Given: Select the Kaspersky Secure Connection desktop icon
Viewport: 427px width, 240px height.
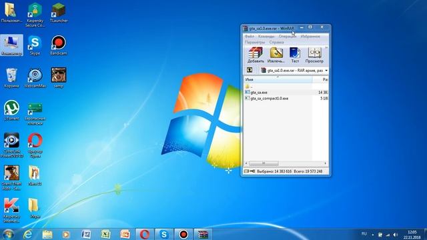Looking at the screenshot, I should point(35,15).
